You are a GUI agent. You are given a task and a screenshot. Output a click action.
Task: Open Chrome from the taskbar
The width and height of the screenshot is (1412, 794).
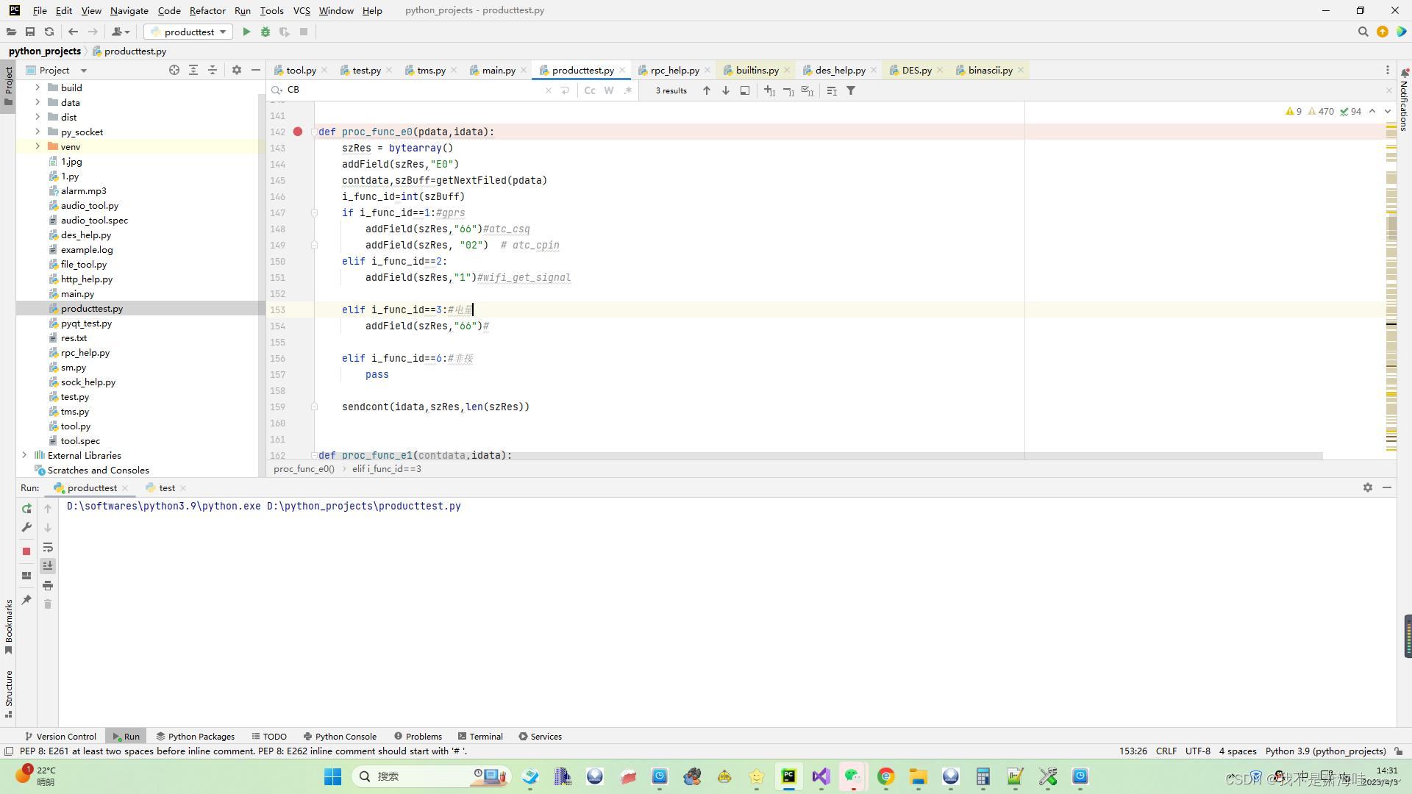[x=885, y=776]
